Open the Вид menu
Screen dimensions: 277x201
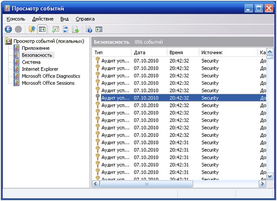click(64, 19)
